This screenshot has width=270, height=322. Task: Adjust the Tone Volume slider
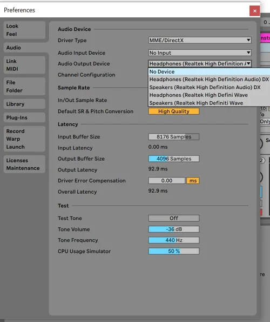coord(174,229)
